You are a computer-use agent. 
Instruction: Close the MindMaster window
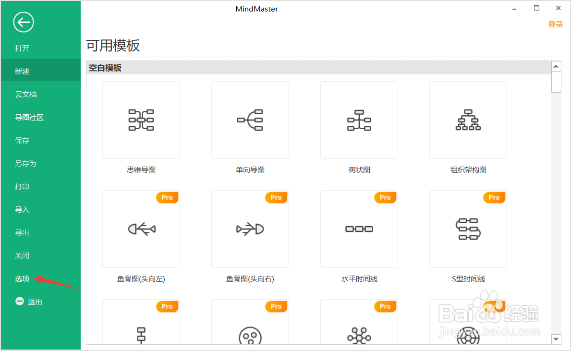pyautogui.click(x=558, y=8)
